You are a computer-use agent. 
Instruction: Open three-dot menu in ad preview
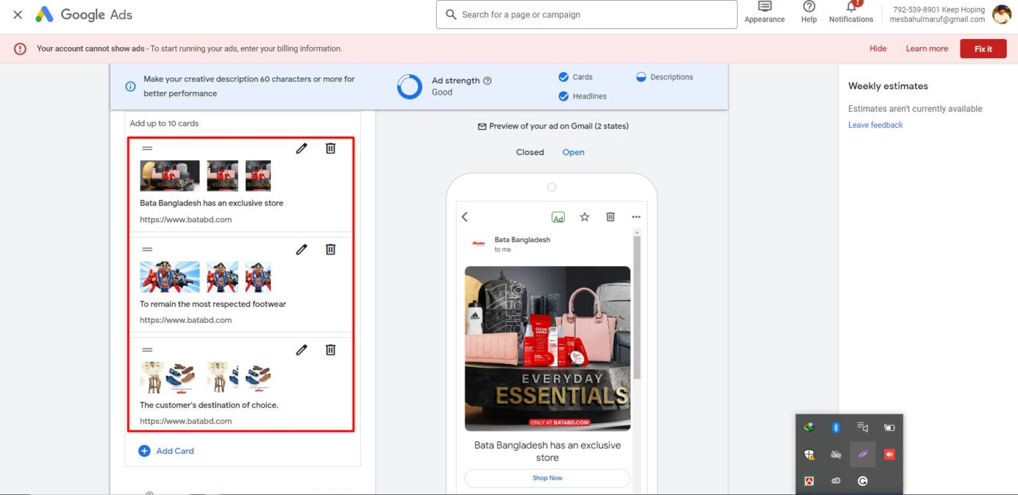coord(636,217)
